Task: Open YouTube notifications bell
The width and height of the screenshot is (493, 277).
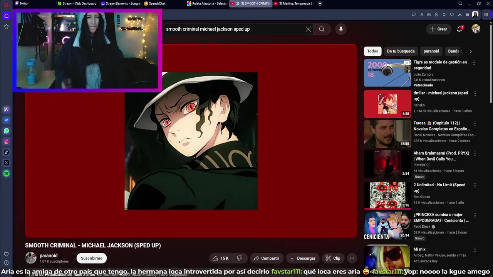Action: click(459, 29)
